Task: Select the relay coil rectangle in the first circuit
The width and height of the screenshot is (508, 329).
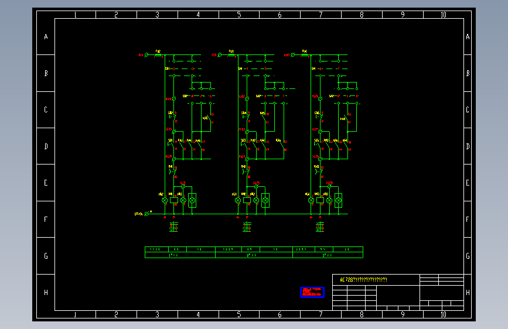Action: (174, 200)
